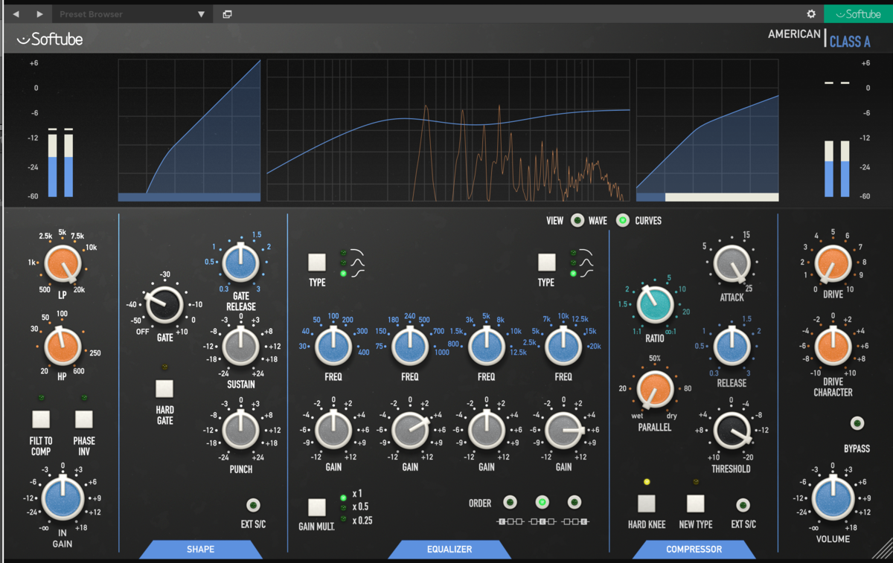Click the IN GAIN knob
893x563 pixels.
pos(63,498)
